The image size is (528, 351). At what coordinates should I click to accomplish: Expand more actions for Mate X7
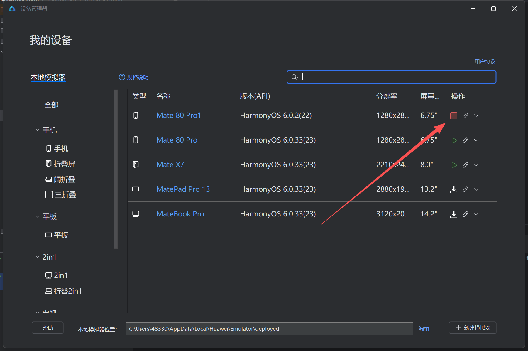476,165
